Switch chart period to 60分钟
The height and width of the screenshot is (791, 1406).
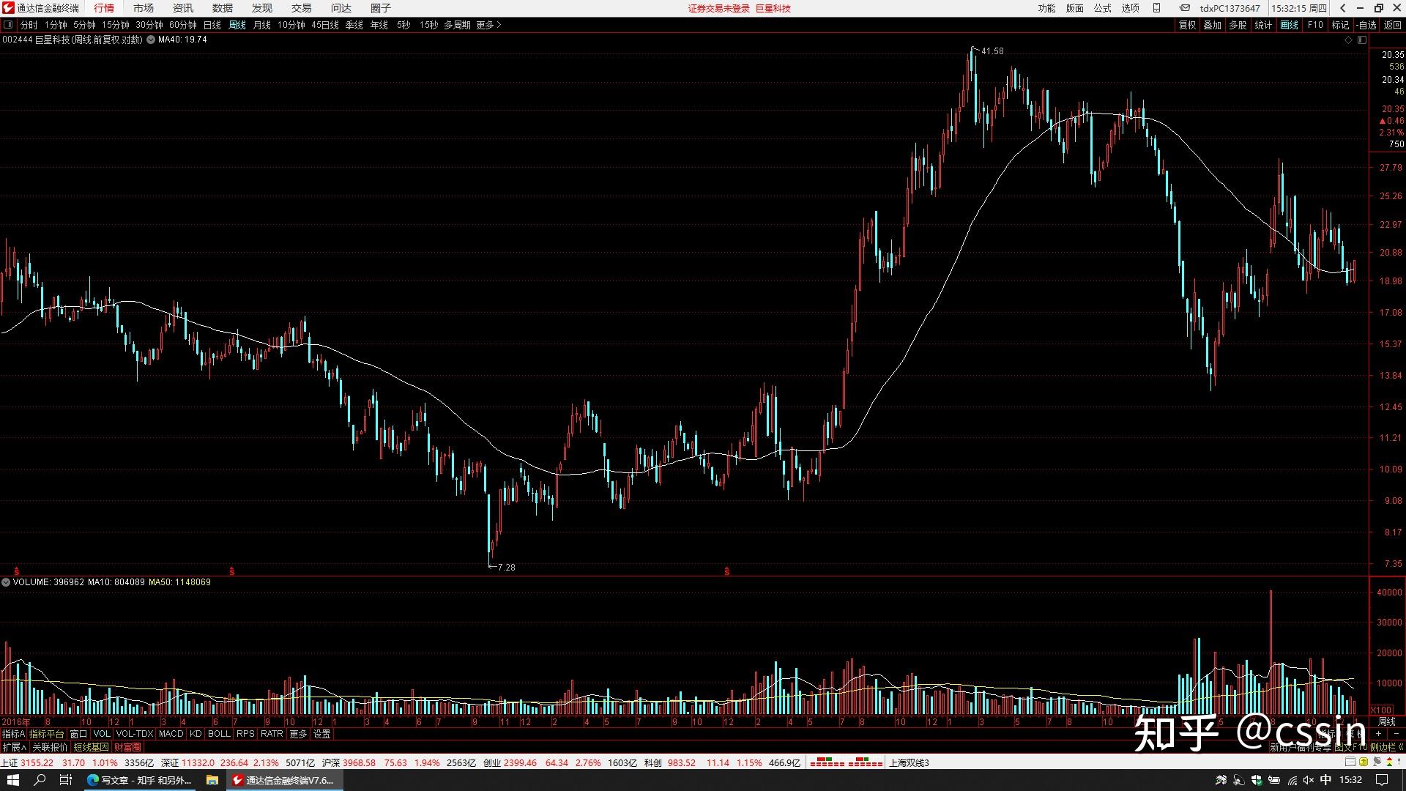[x=183, y=25]
